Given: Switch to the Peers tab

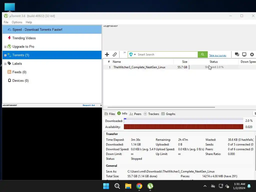Looking at the screenshot, I should point(135,114).
